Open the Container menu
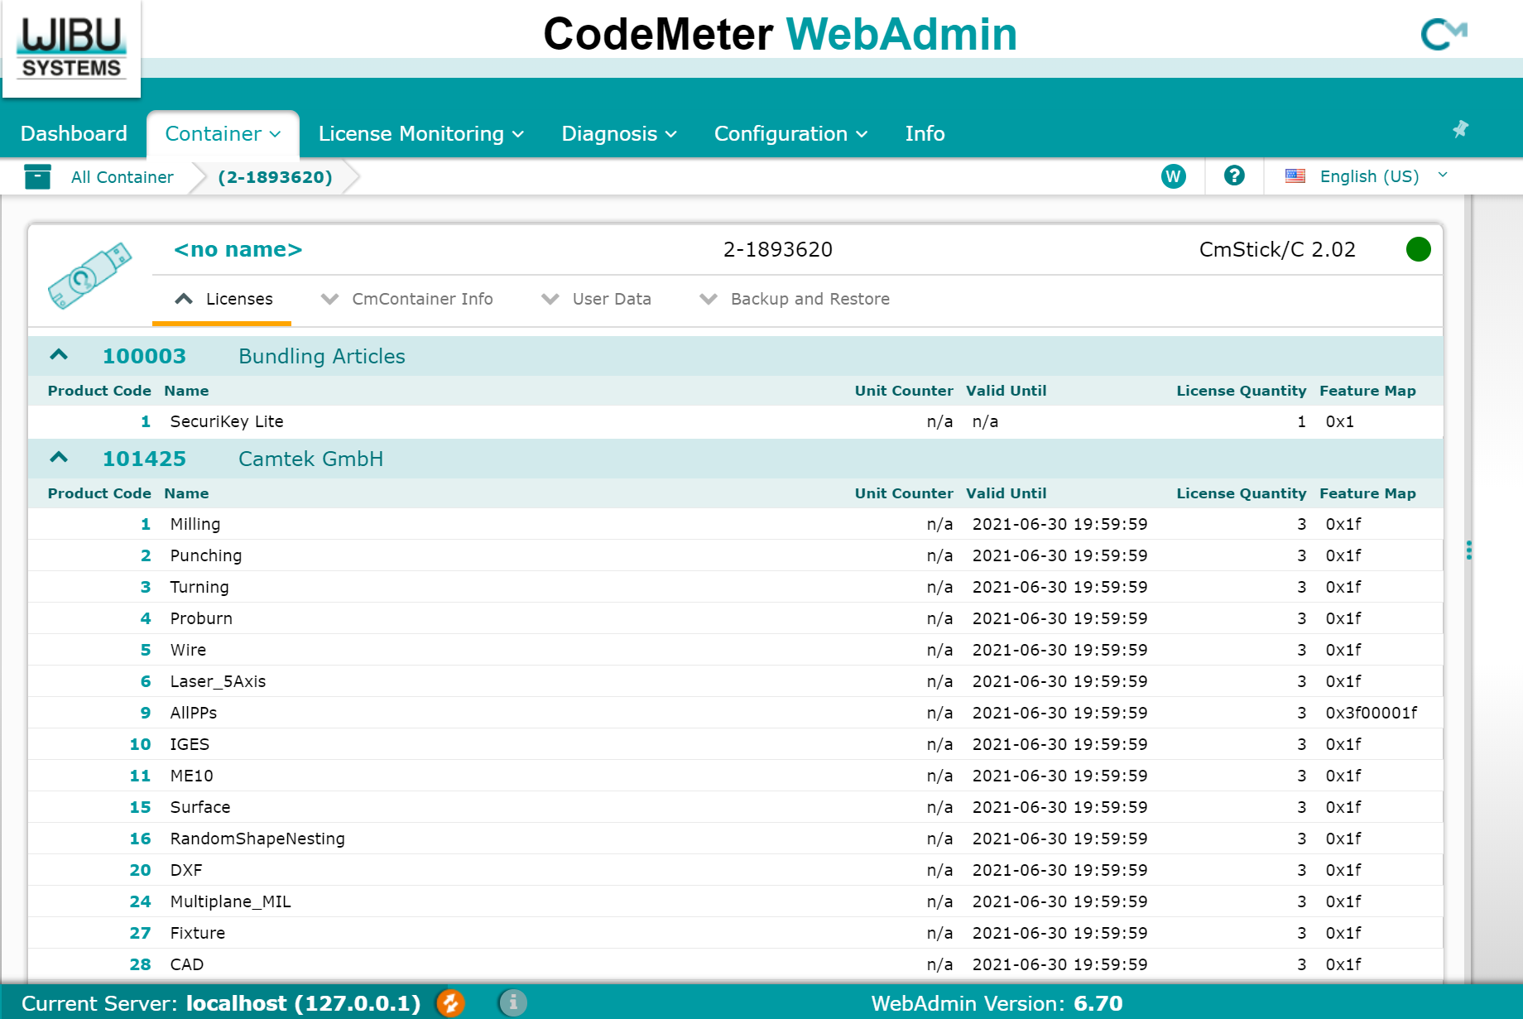Viewport: 1523px width, 1019px height. coord(223,133)
